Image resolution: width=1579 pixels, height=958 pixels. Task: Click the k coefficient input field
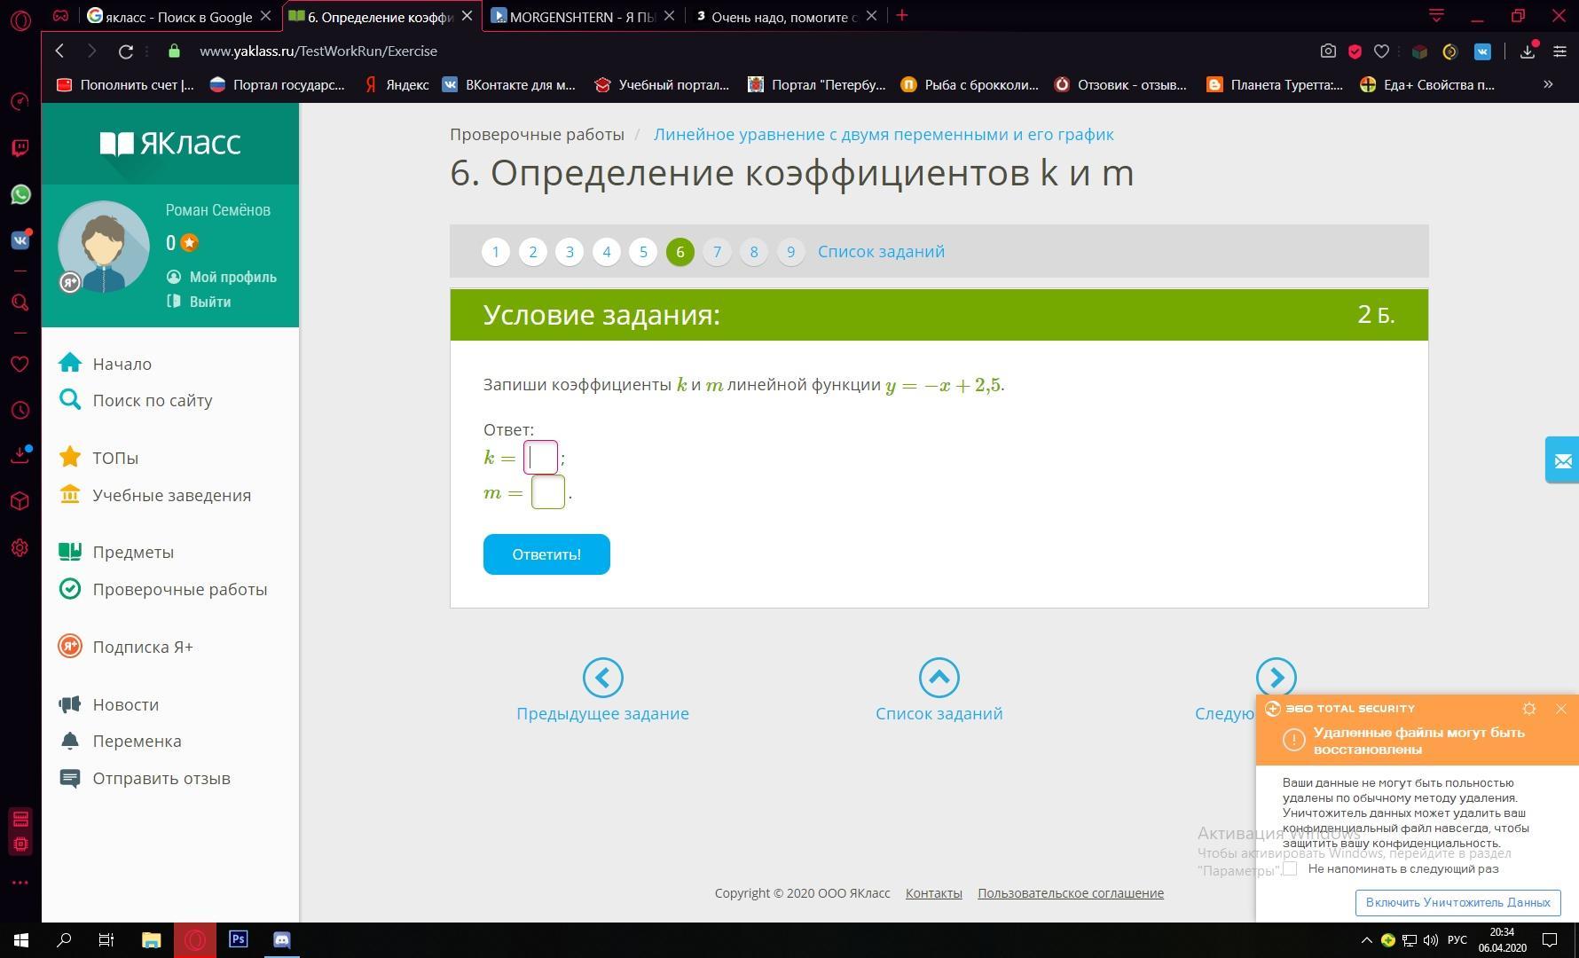540,458
